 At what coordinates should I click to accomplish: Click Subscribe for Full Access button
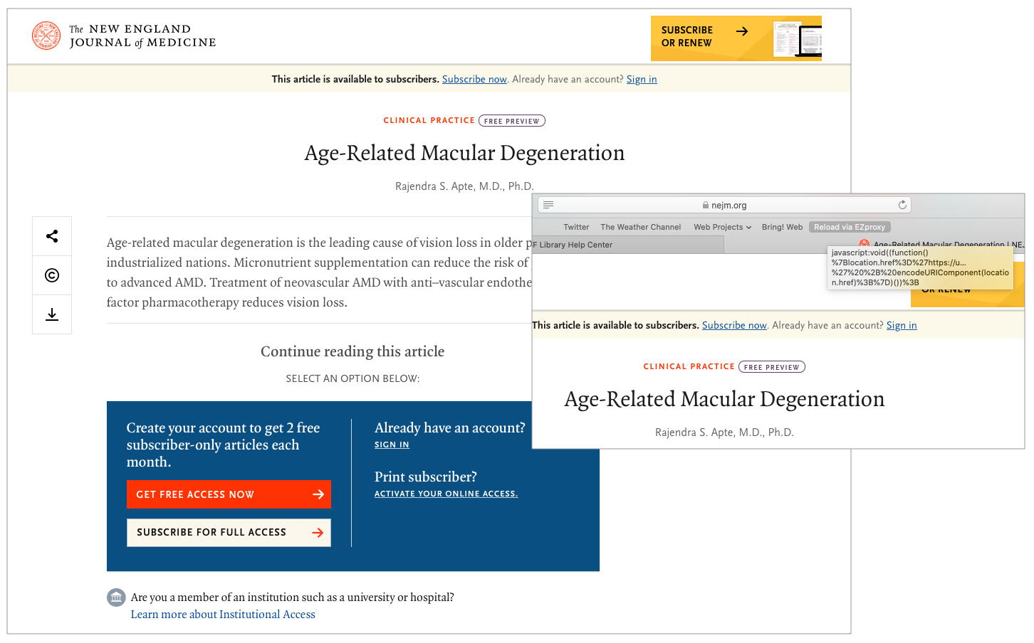click(229, 533)
